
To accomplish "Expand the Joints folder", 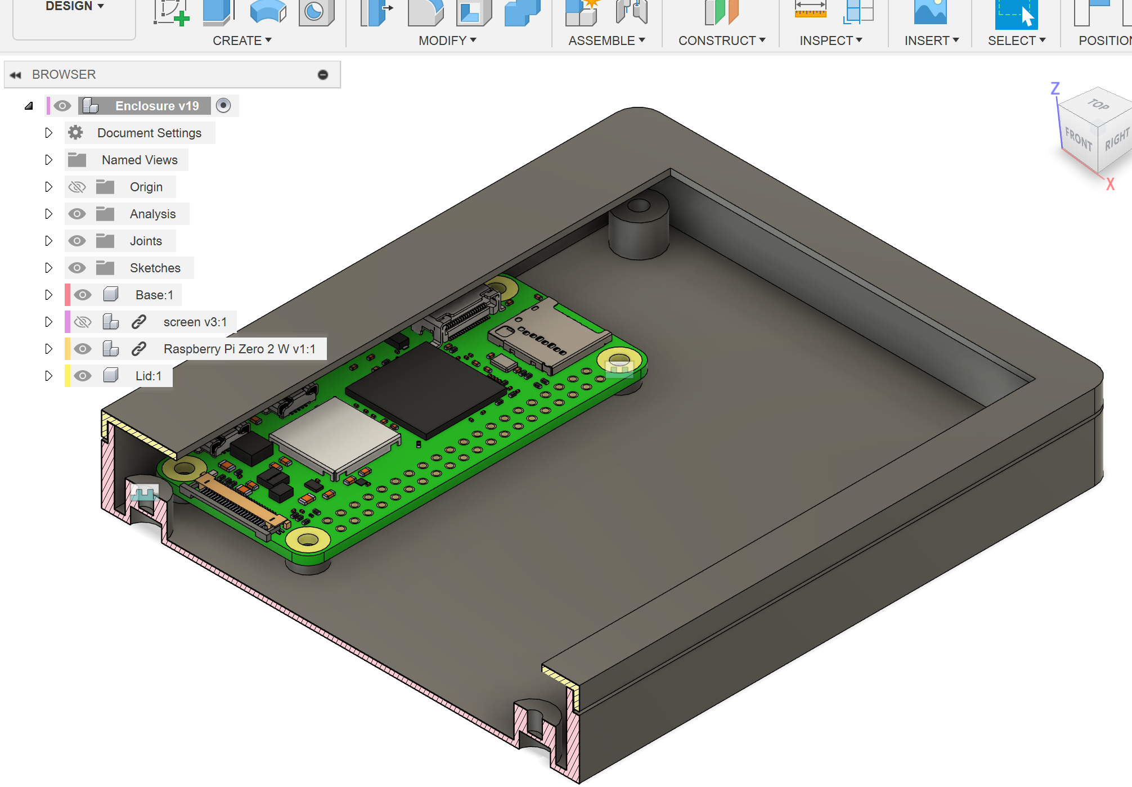I will coord(48,241).
